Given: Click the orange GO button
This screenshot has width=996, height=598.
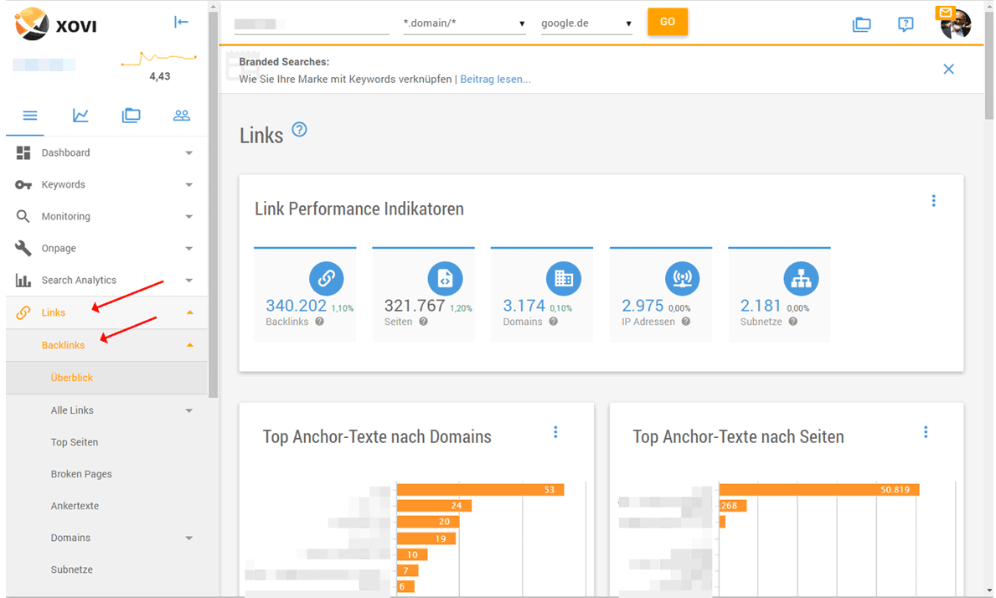Looking at the screenshot, I should (668, 22).
